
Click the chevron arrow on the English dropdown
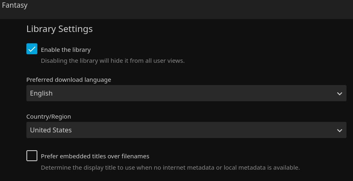[x=340, y=94]
